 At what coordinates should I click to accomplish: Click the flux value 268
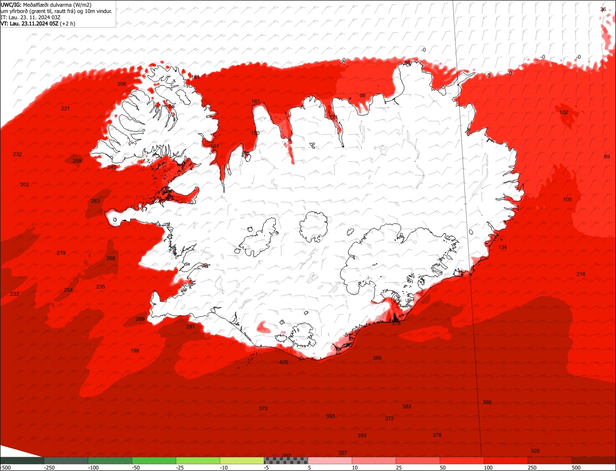pos(111,258)
